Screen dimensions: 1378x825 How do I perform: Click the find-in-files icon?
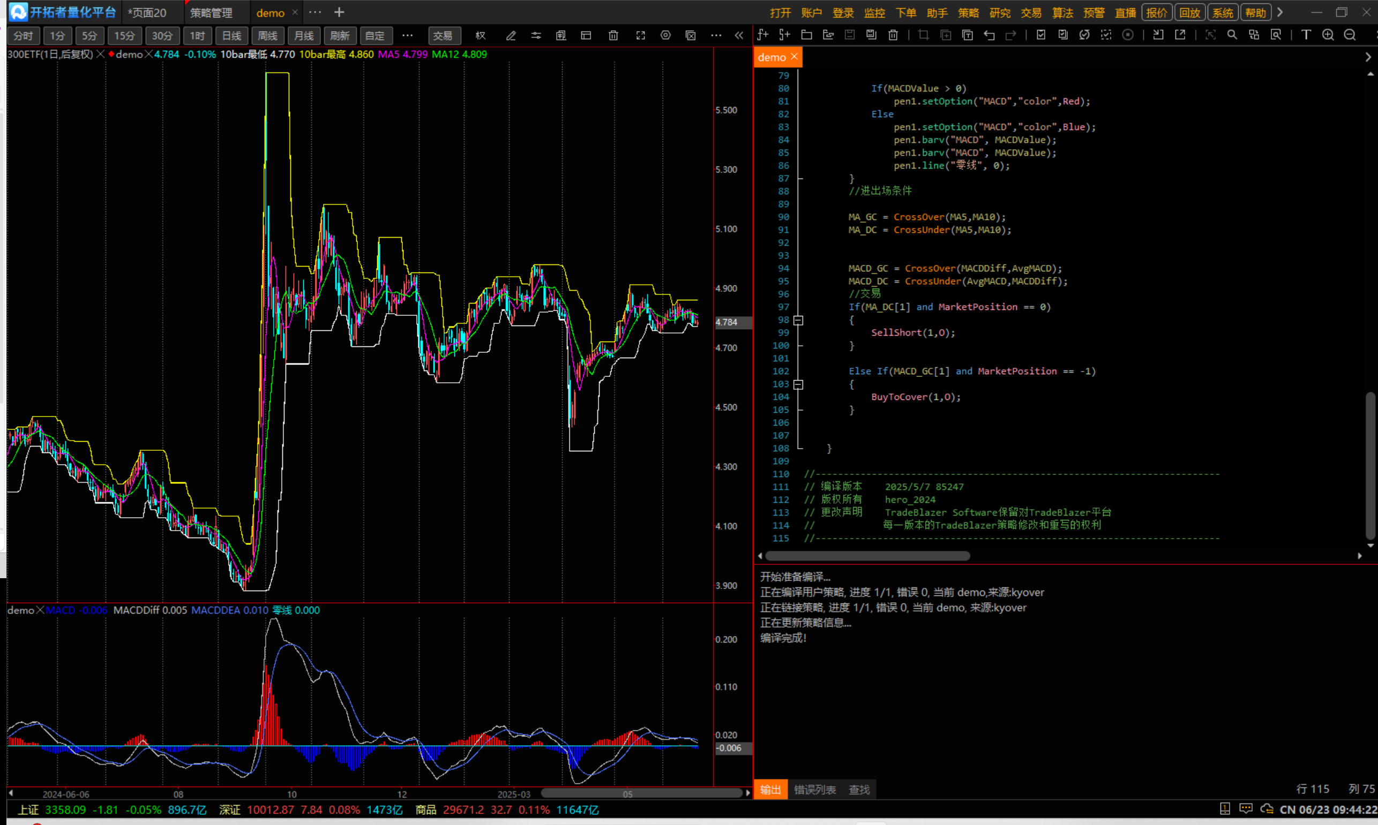pos(1276,35)
